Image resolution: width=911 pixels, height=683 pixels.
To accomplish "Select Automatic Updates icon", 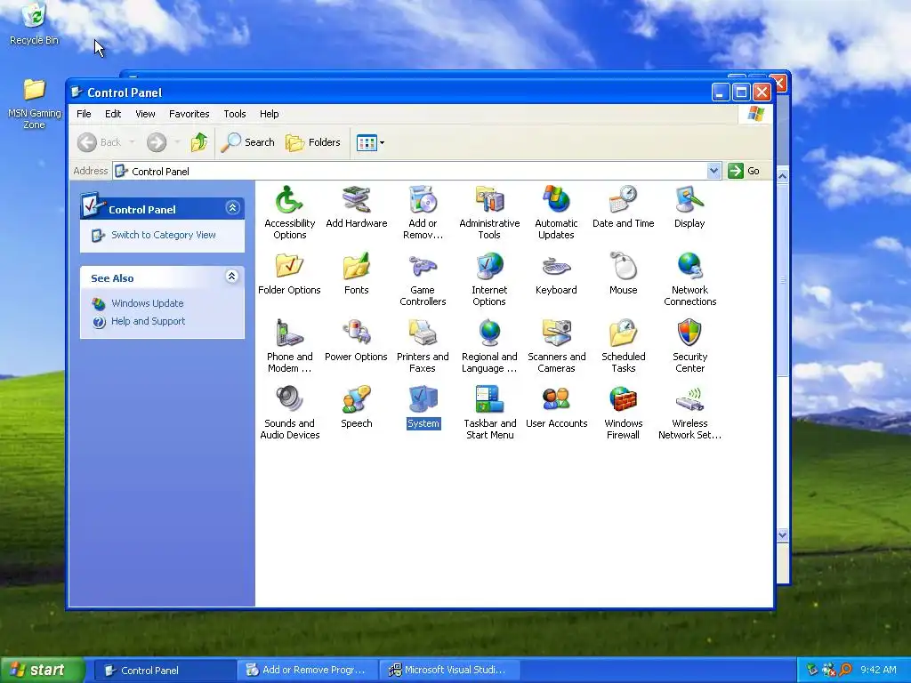I will tap(556, 213).
